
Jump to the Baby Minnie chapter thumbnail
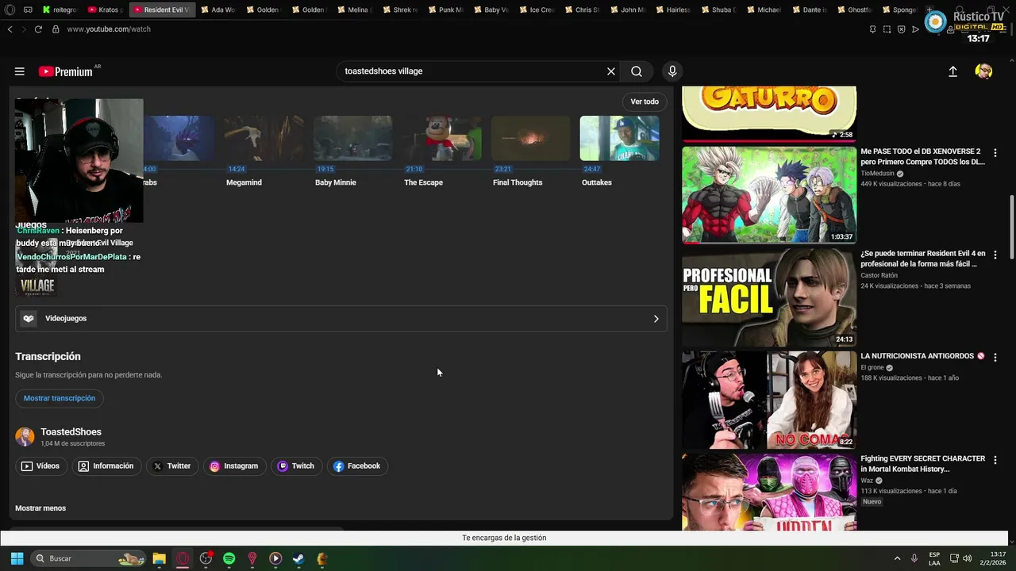(x=352, y=138)
